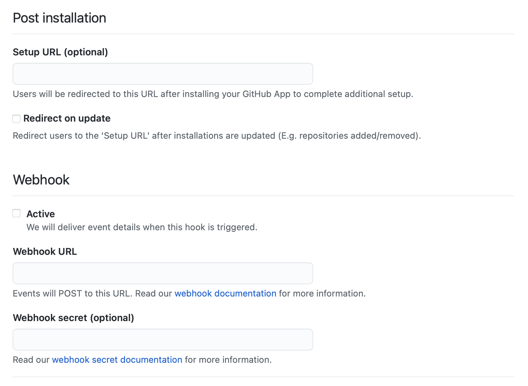Viewport: 528px width, 386px height.
Task: Click the Webhook section heading
Action: (41, 179)
